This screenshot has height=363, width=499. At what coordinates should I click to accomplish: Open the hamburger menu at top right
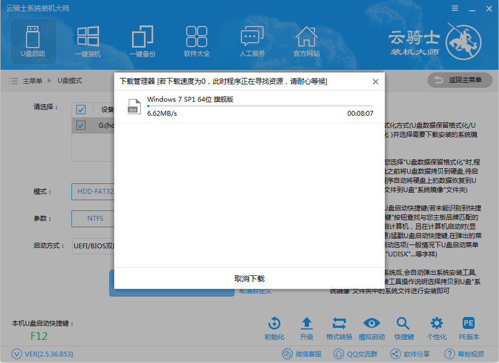click(x=455, y=8)
